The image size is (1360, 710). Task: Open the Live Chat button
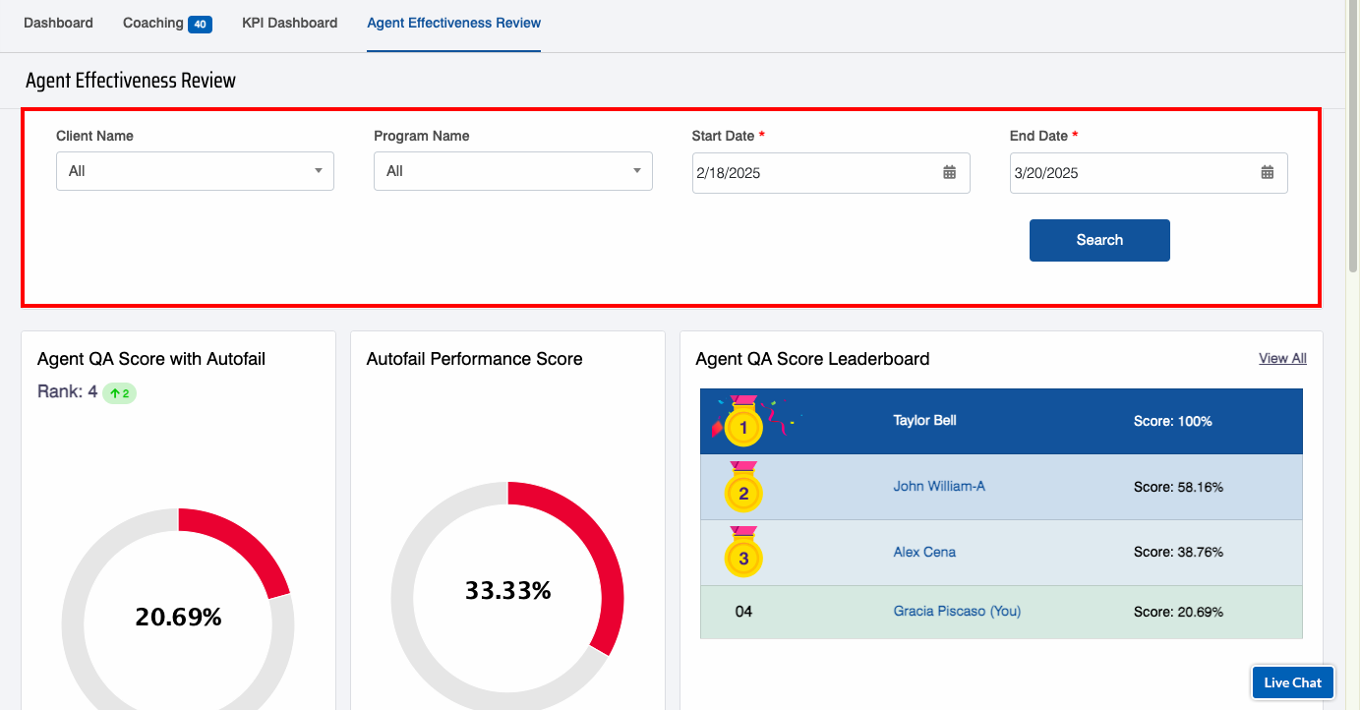(x=1292, y=682)
